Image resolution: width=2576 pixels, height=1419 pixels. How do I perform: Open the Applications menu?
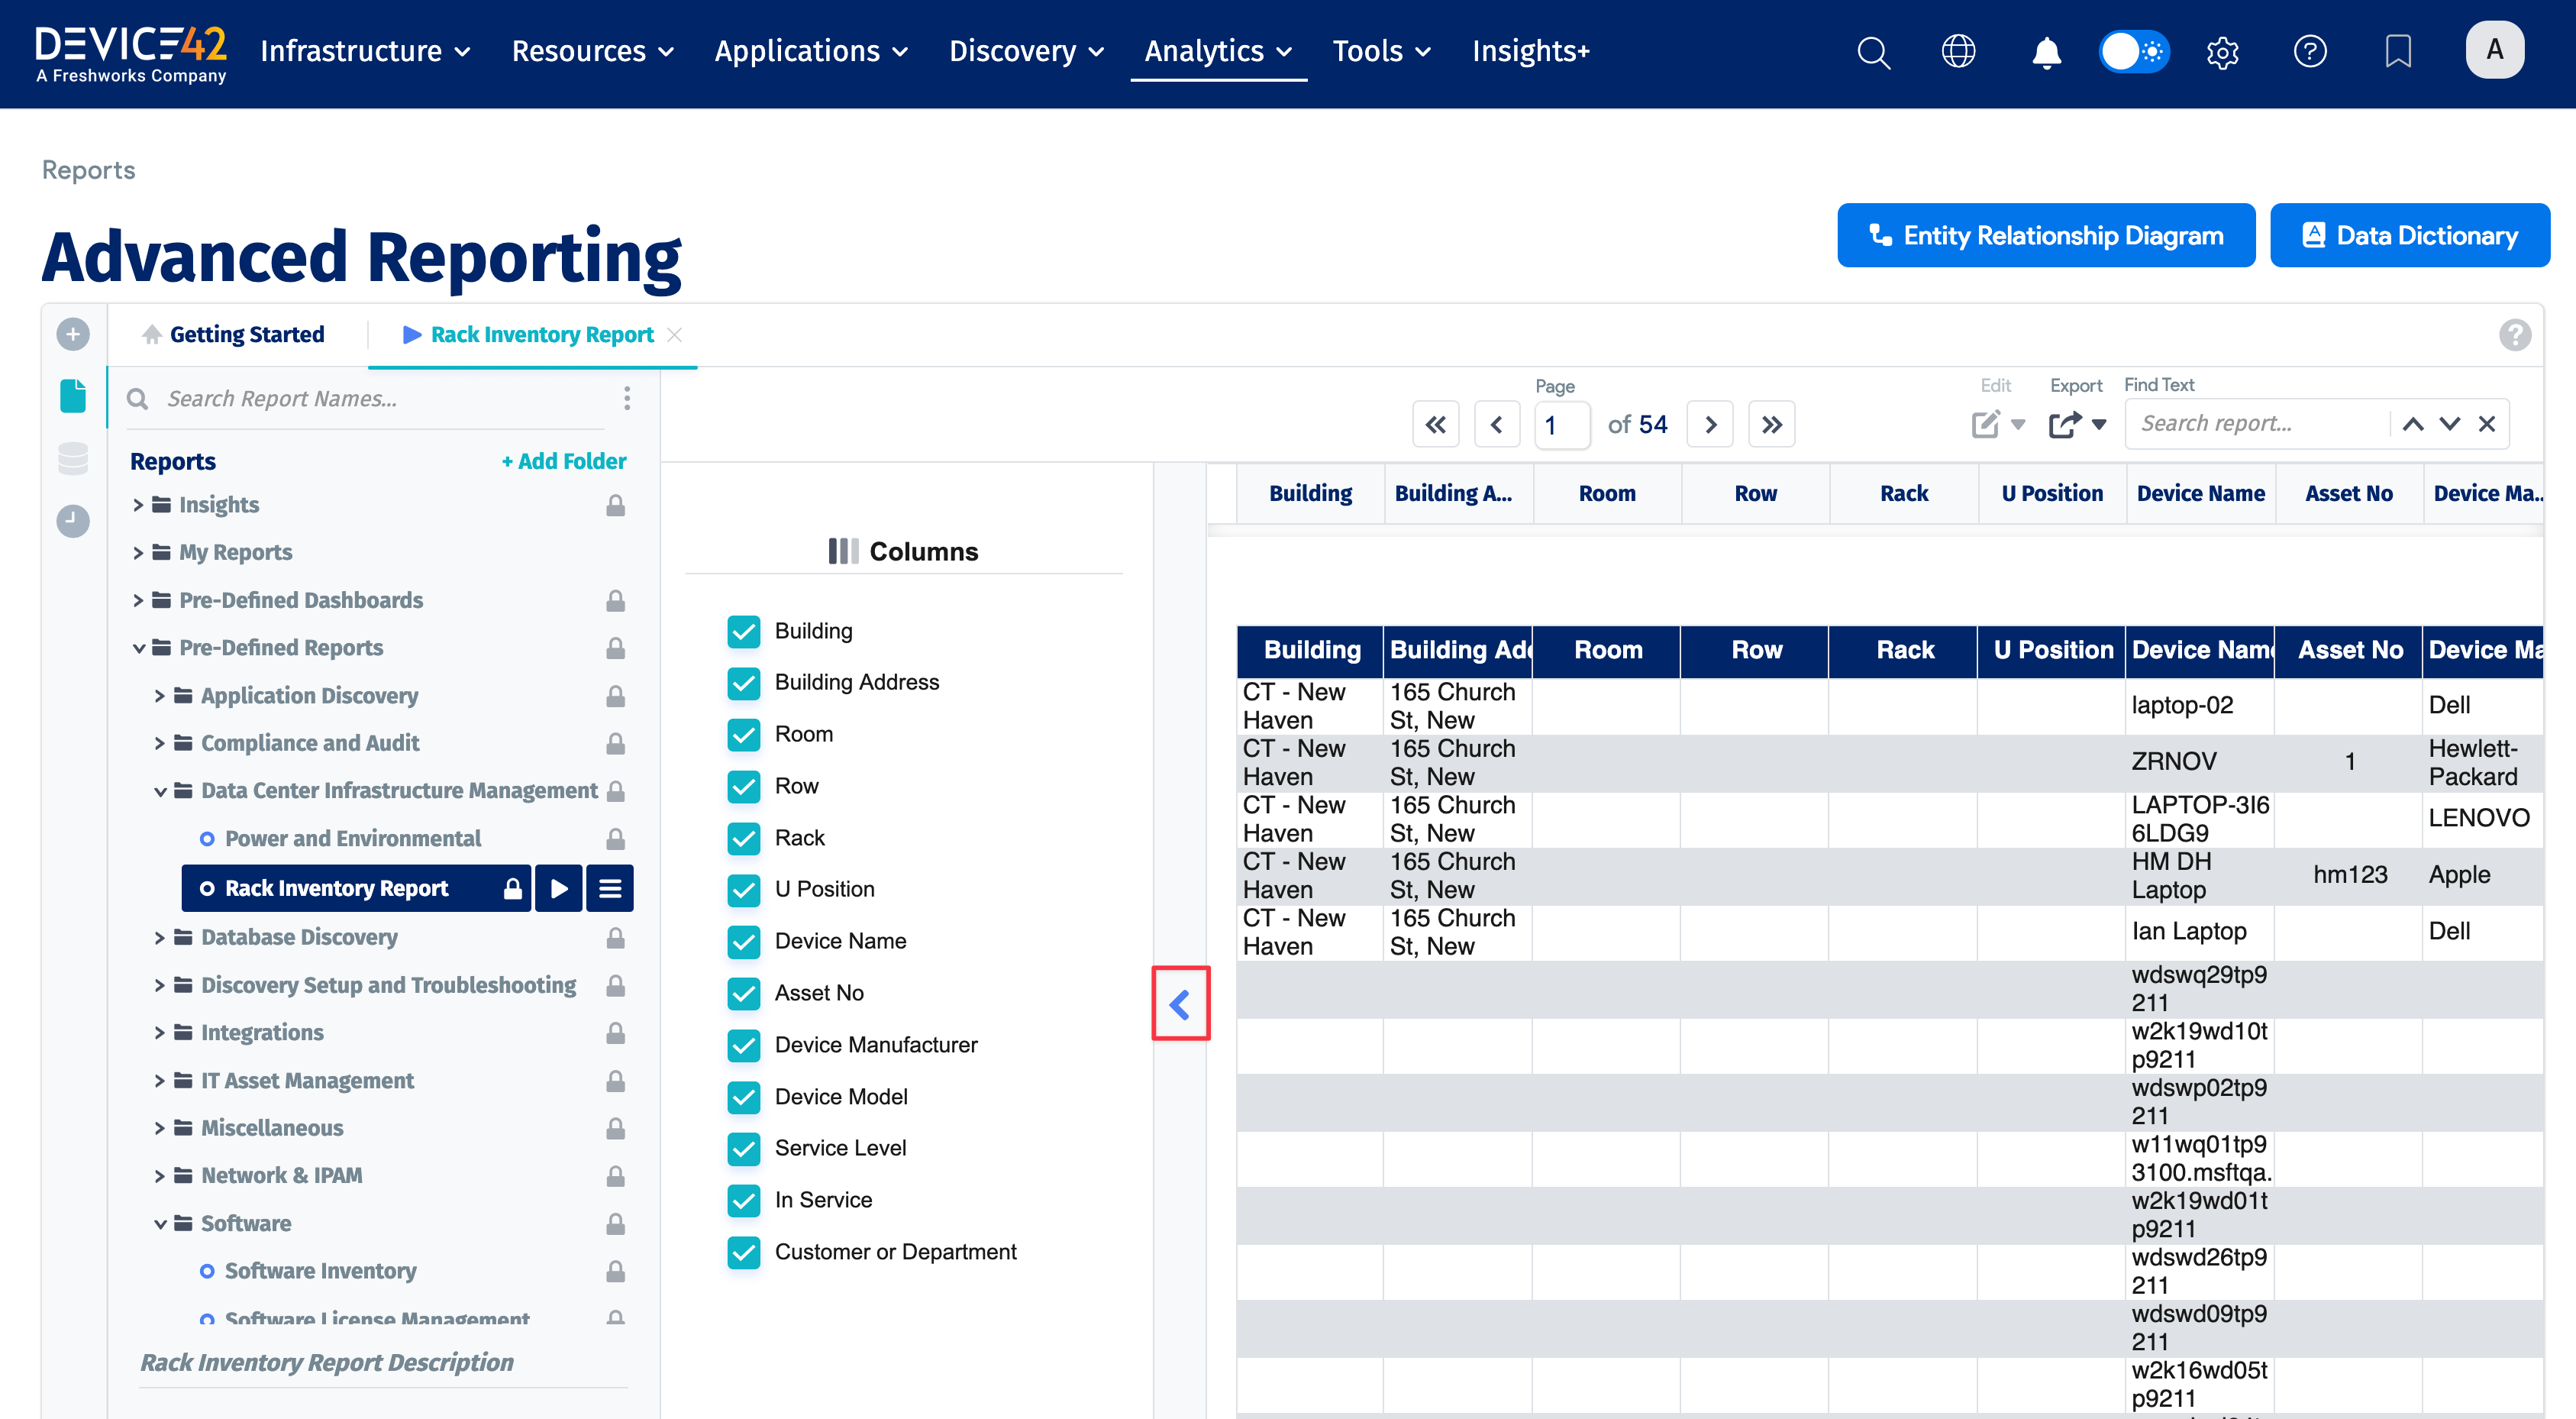tap(811, 51)
